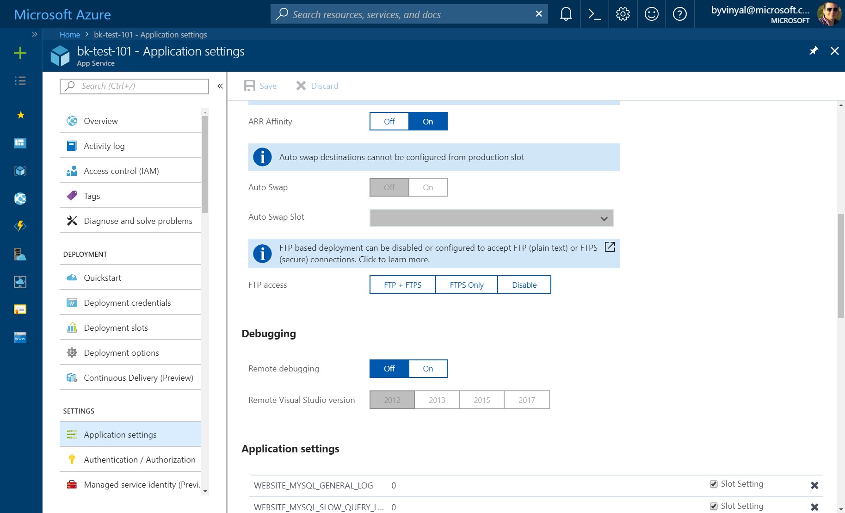The image size is (845, 513).
Task: Launch Cloud Shell from the top bar
Action: pos(594,14)
